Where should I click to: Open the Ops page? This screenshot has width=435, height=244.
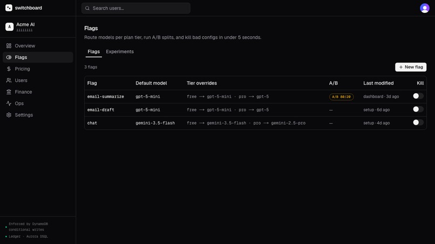tap(38, 103)
